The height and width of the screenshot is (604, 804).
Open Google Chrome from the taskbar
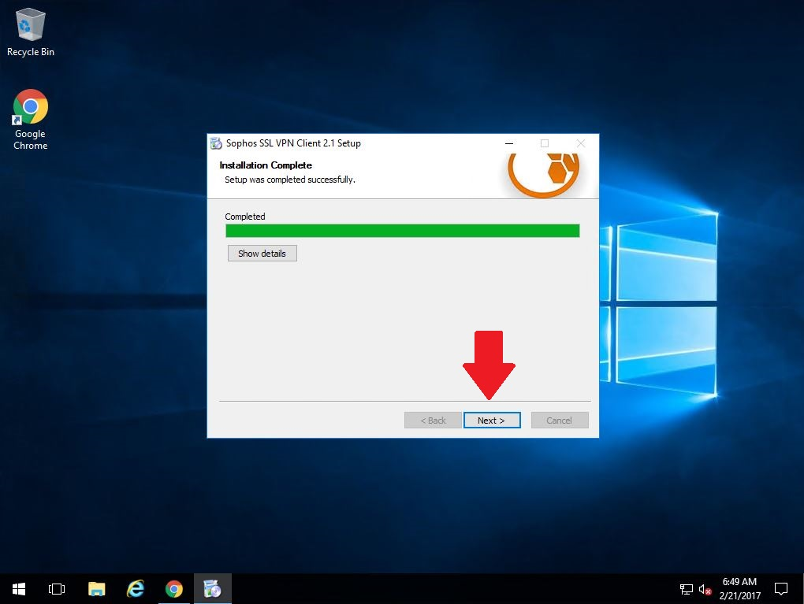click(174, 588)
